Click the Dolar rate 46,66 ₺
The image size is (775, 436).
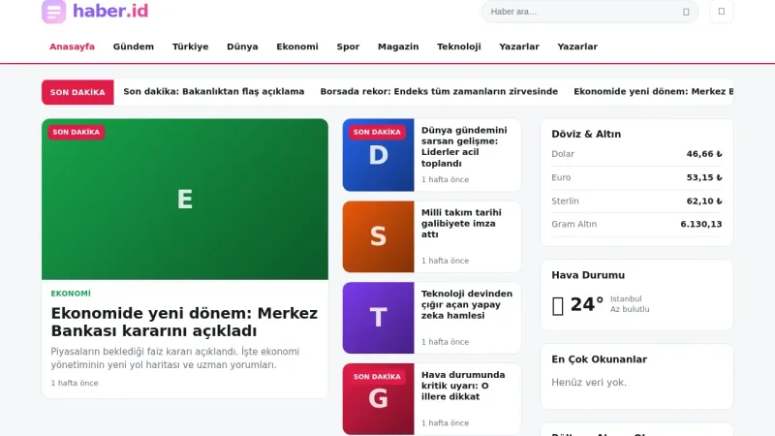(x=704, y=154)
